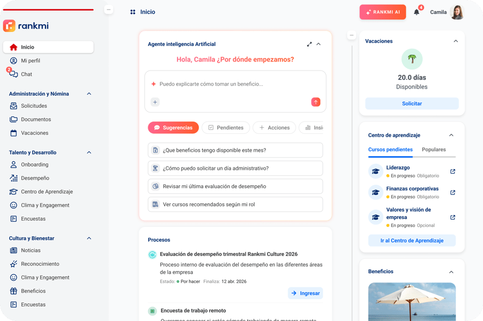Screen dimensions: 483x321
Task: Collapse the Beneficios widget
Action: click(x=452, y=272)
